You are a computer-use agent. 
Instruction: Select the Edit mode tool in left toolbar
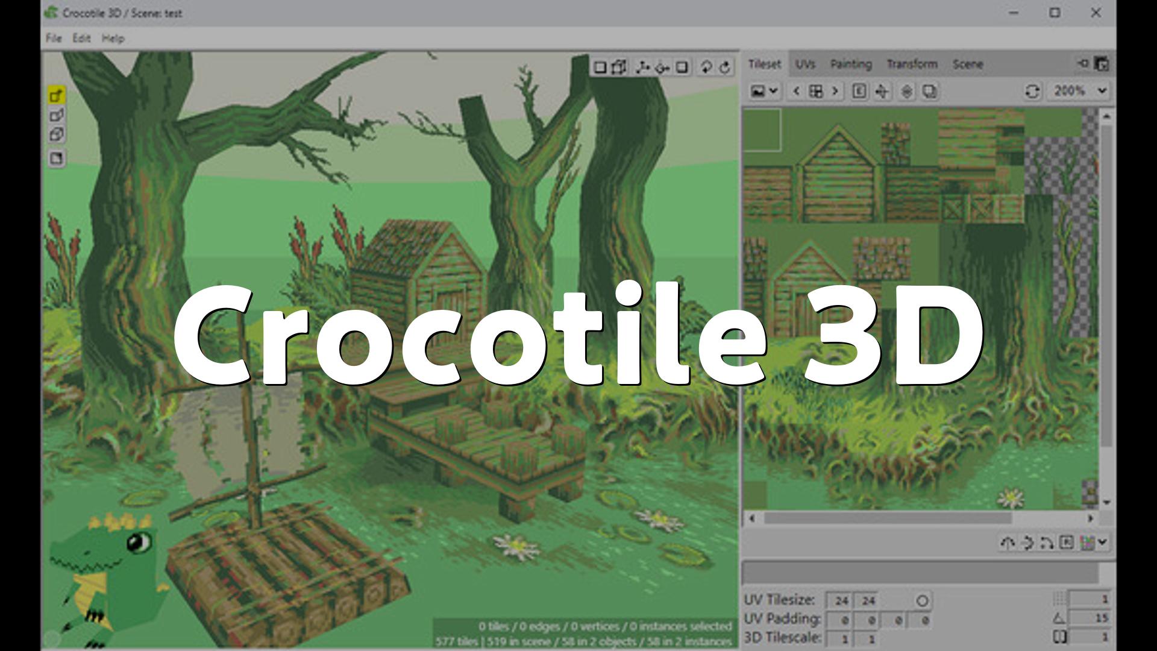[x=57, y=115]
